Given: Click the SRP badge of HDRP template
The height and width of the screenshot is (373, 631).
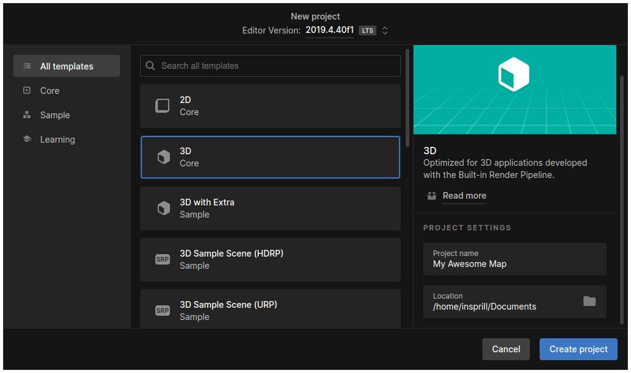Looking at the screenshot, I should 163,260.
